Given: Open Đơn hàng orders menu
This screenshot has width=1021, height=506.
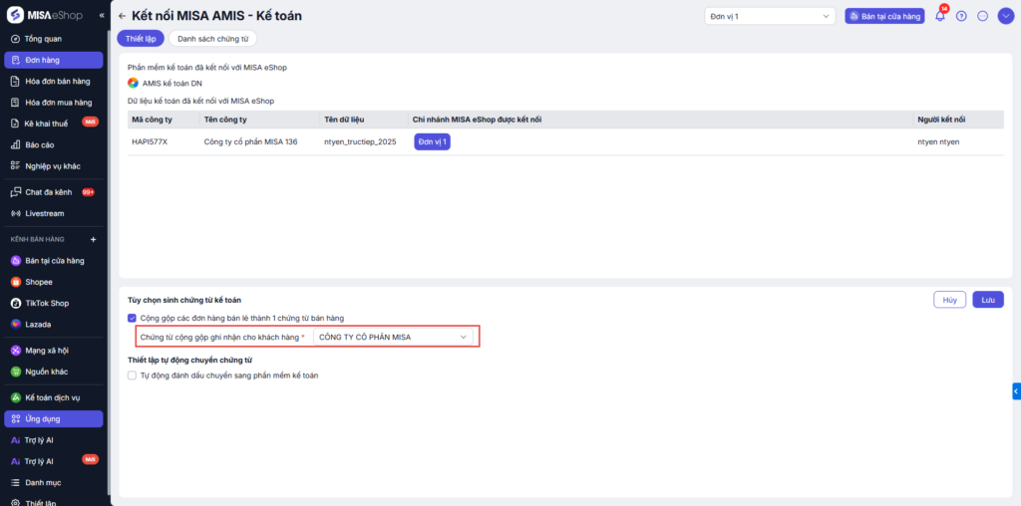Looking at the screenshot, I should tap(54, 60).
